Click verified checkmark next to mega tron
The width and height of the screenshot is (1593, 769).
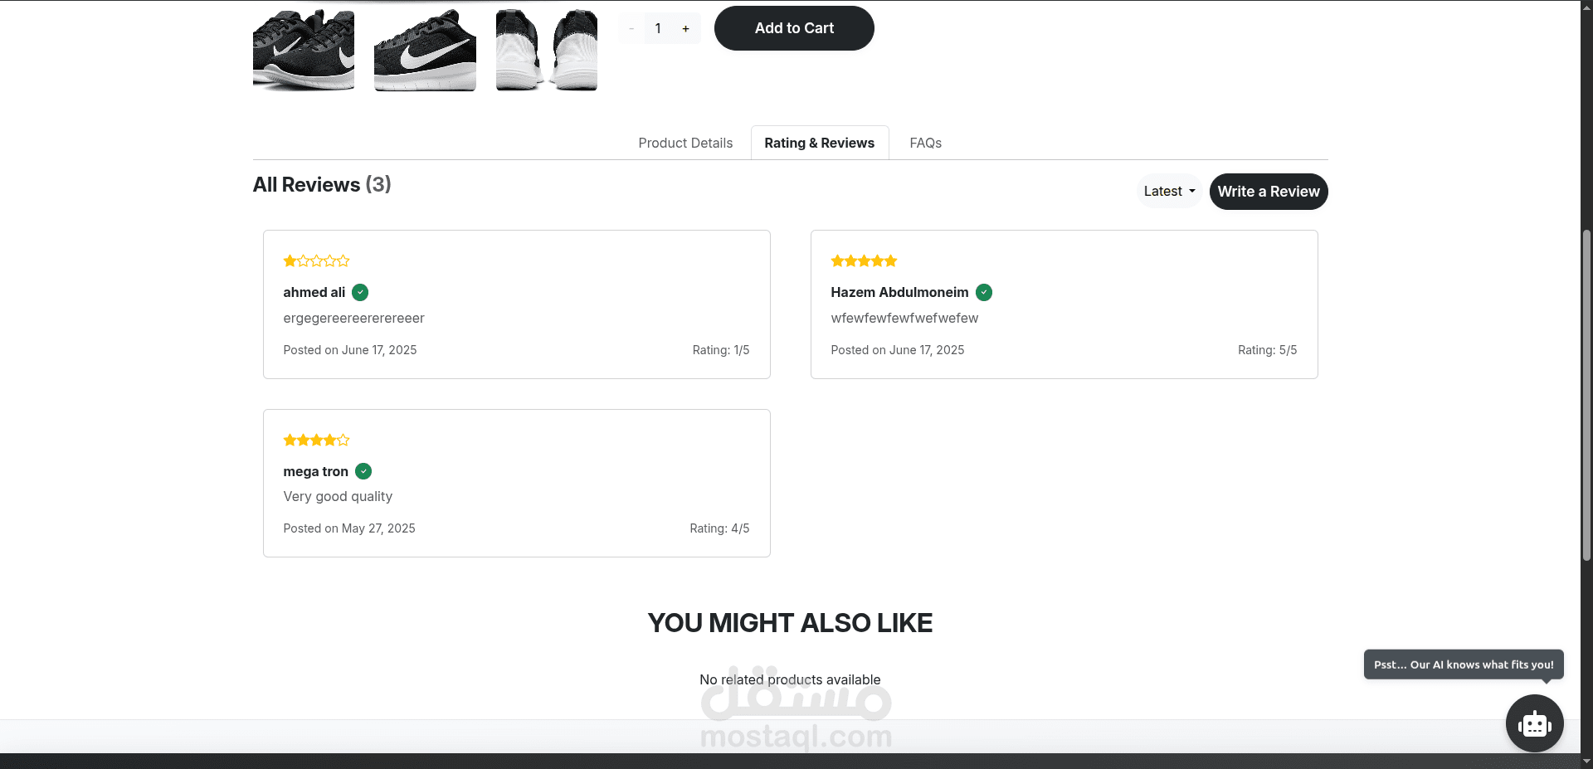(x=363, y=471)
